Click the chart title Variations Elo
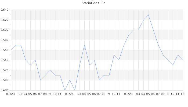Viewport: 188px width, 107px height. point(94,3)
